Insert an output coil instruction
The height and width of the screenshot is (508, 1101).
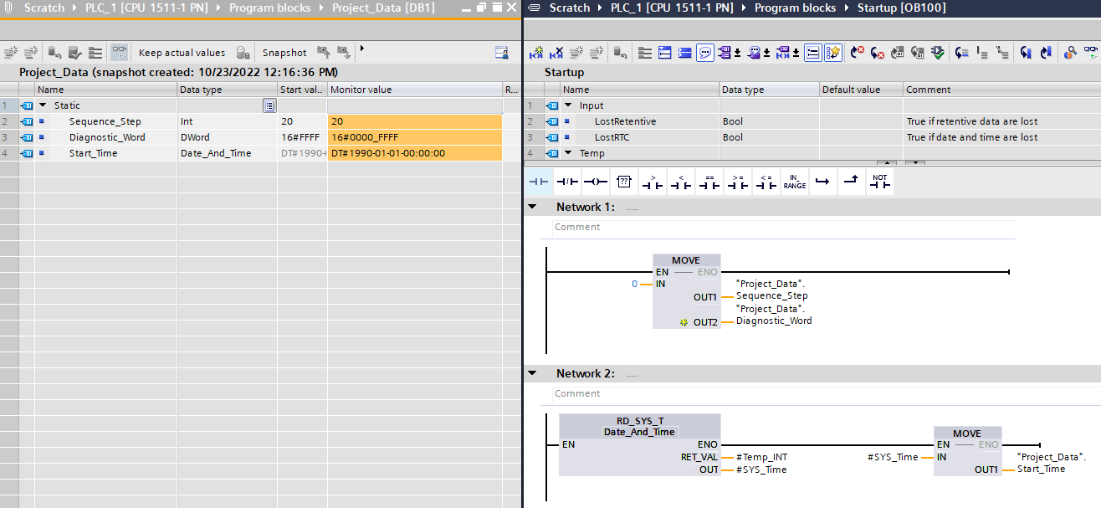[595, 182]
